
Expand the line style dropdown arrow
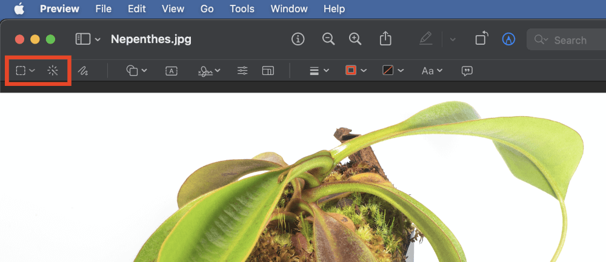[326, 71]
